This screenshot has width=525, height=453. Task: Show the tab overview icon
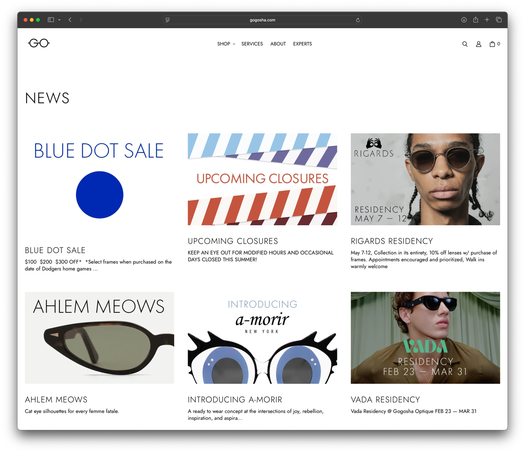pyautogui.click(x=499, y=20)
